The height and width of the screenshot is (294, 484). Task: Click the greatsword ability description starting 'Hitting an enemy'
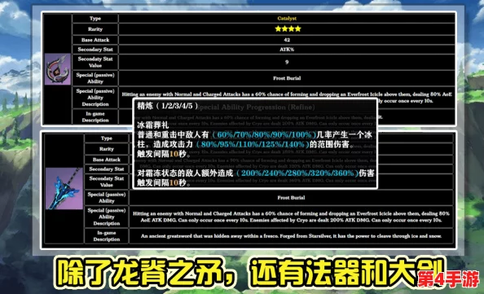pyautogui.click(x=291, y=217)
